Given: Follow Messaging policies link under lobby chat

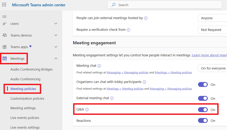Looking at the screenshot, I should 171,89.
